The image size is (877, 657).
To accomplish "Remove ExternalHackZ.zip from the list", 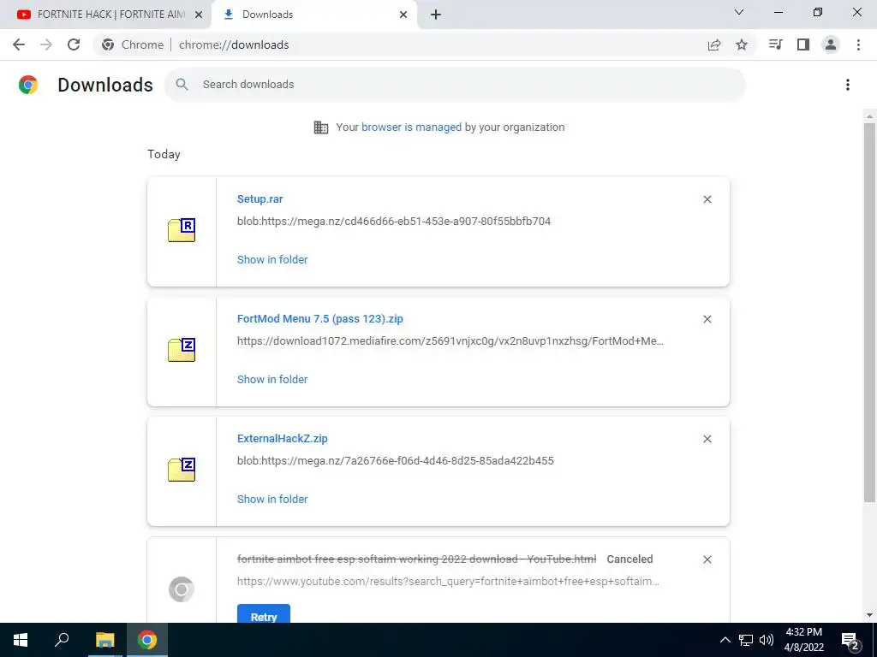I will click(707, 439).
